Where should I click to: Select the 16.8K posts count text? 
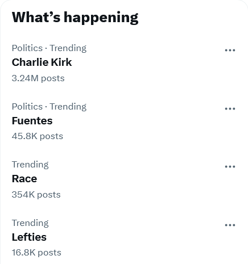click(x=36, y=253)
